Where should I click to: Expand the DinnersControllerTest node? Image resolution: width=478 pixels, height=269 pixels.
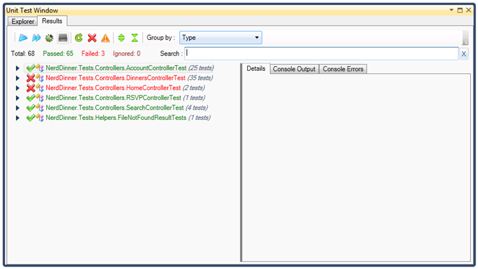coord(18,78)
